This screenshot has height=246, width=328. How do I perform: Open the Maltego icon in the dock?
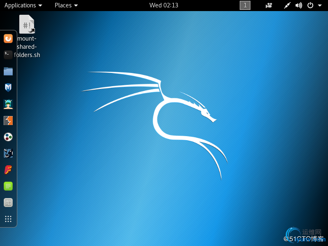(x=8, y=137)
